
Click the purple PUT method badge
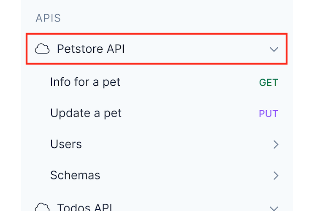268,114
